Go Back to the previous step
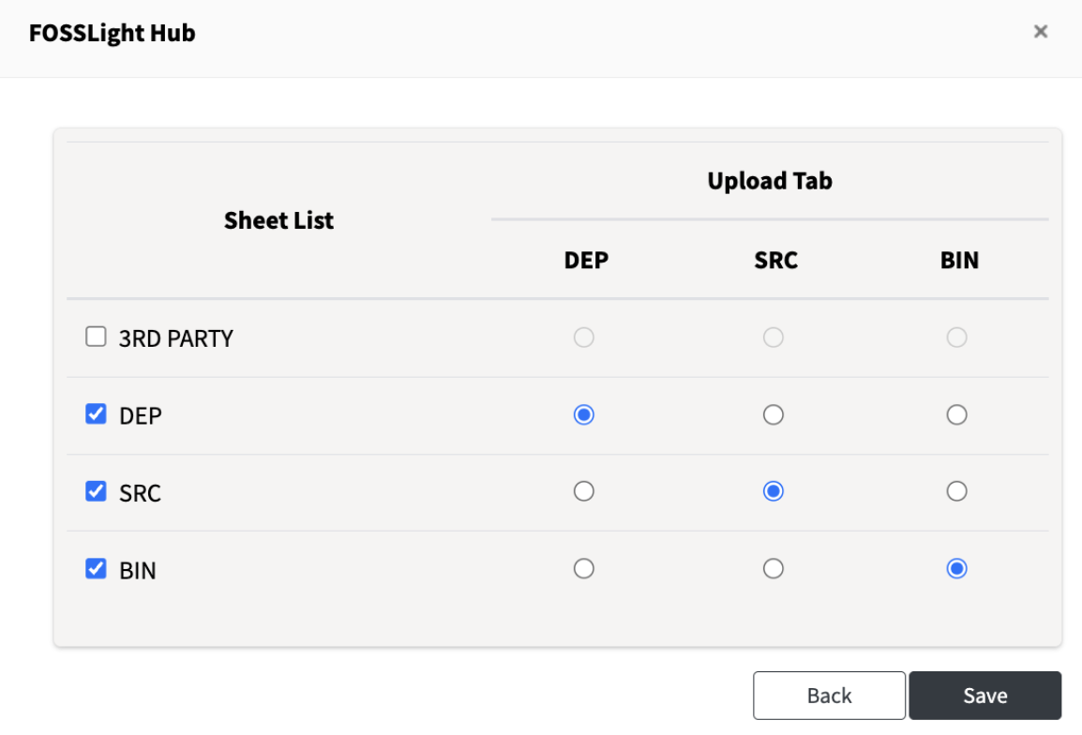 (x=829, y=695)
